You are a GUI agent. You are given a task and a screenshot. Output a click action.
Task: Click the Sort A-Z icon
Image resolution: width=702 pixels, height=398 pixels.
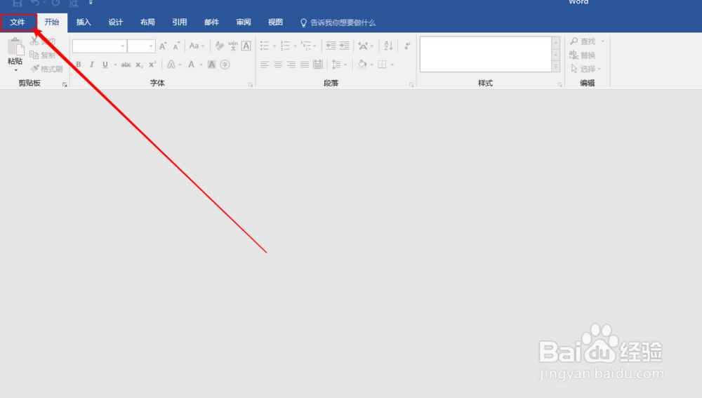pos(388,46)
